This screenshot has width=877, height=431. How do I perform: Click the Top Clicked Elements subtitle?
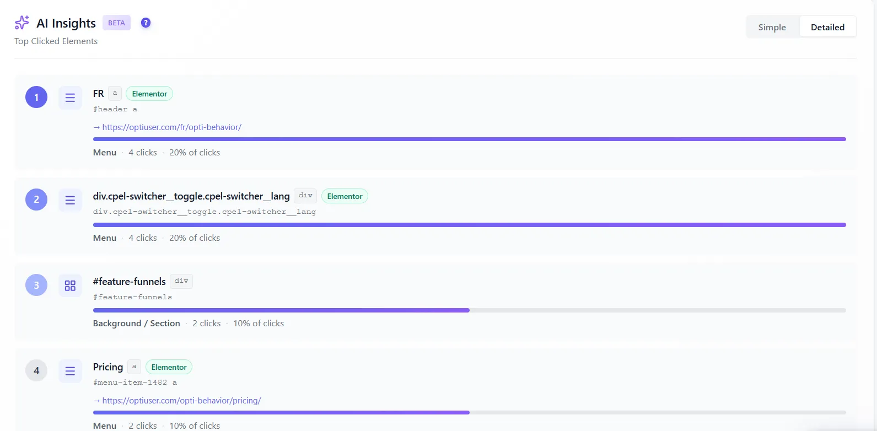pyautogui.click(x=56, y=41)
